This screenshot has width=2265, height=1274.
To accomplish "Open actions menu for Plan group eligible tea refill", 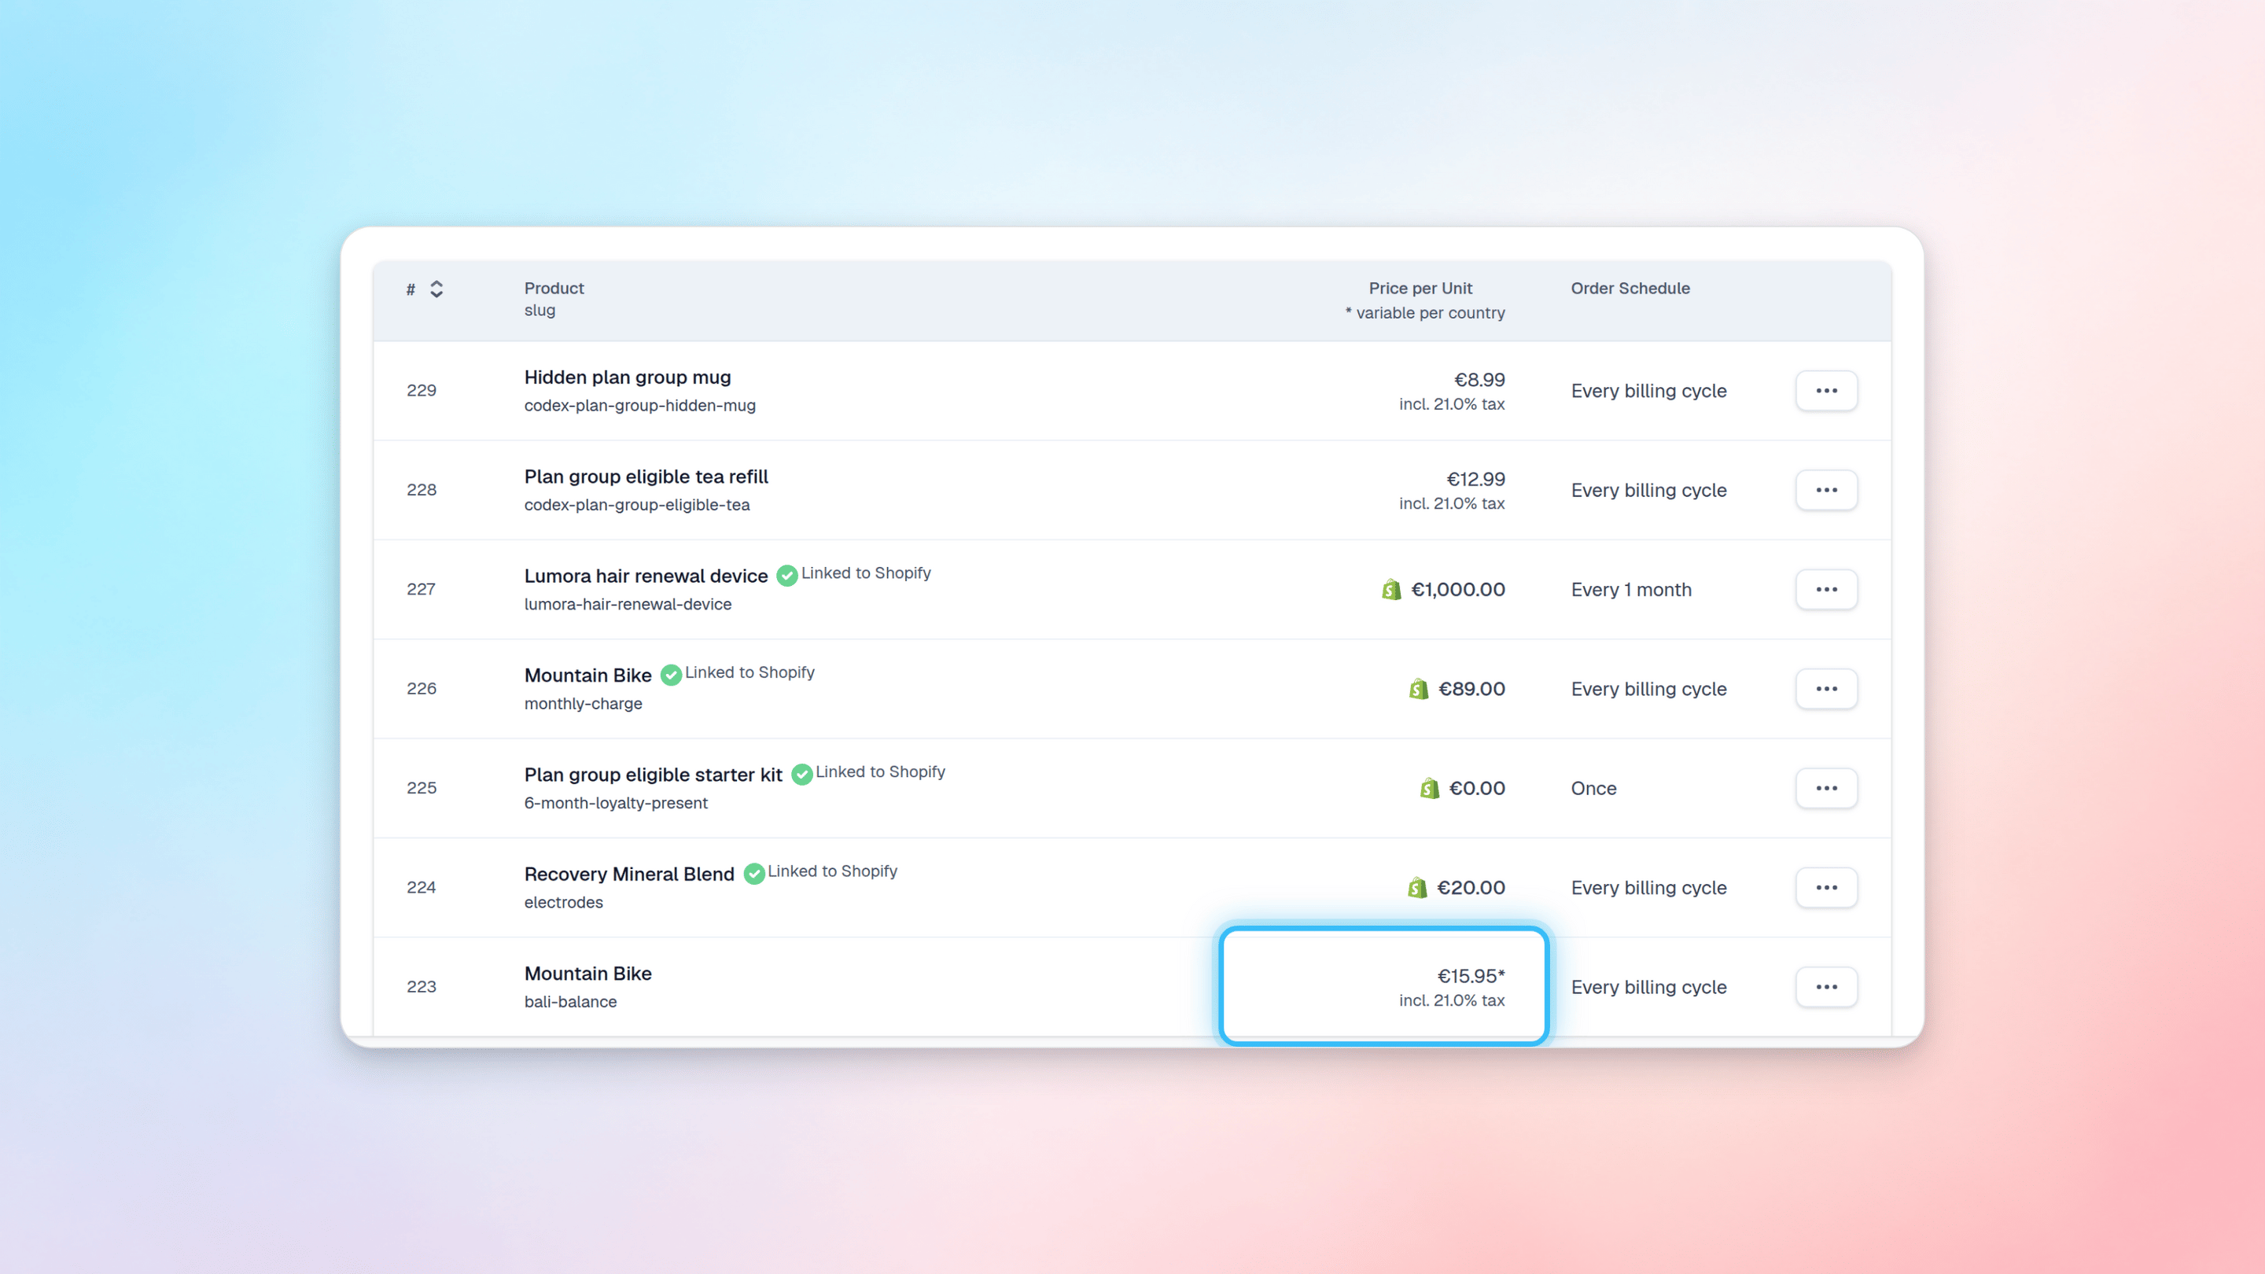I will coord(1826,490).
